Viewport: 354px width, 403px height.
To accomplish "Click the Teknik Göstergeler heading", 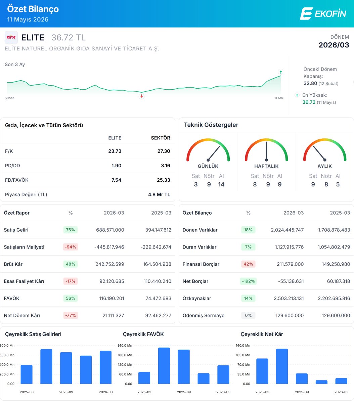I will click(x=211, y=125).
